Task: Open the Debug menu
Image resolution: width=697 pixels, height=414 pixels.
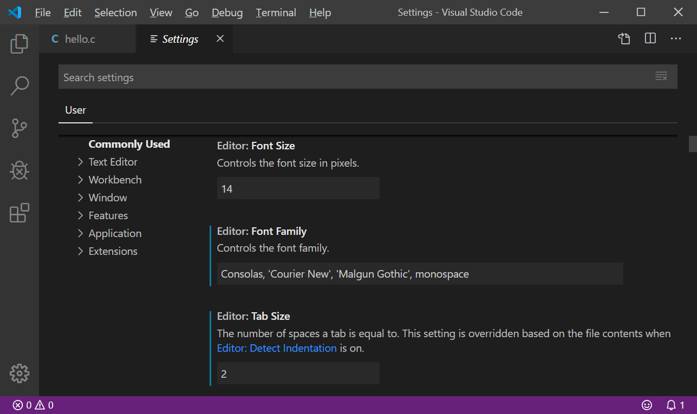Action: coord(227,12)
